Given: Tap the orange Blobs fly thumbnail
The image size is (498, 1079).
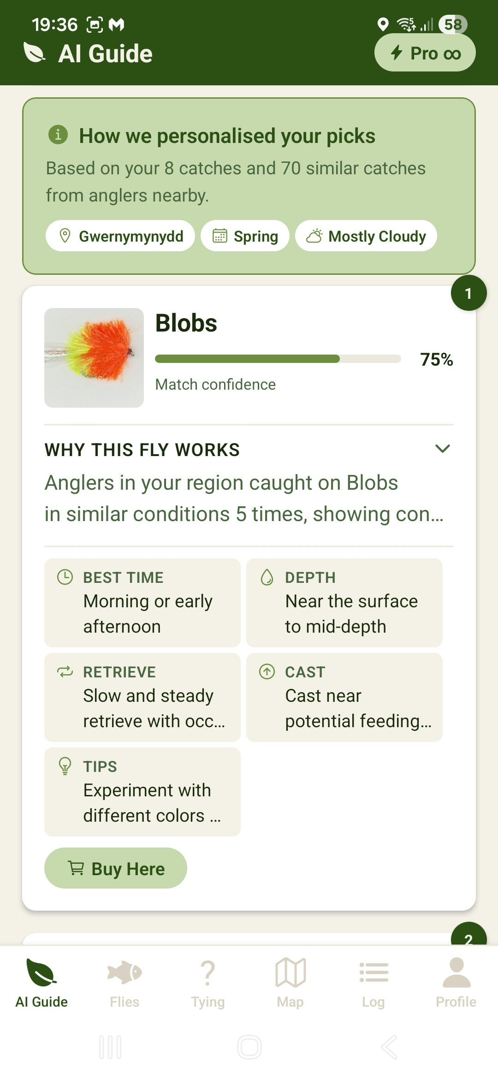Looking at the screenshot, I should (x=94, y=358).
